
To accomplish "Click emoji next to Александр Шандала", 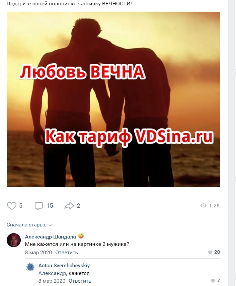I will click(81, 236).
